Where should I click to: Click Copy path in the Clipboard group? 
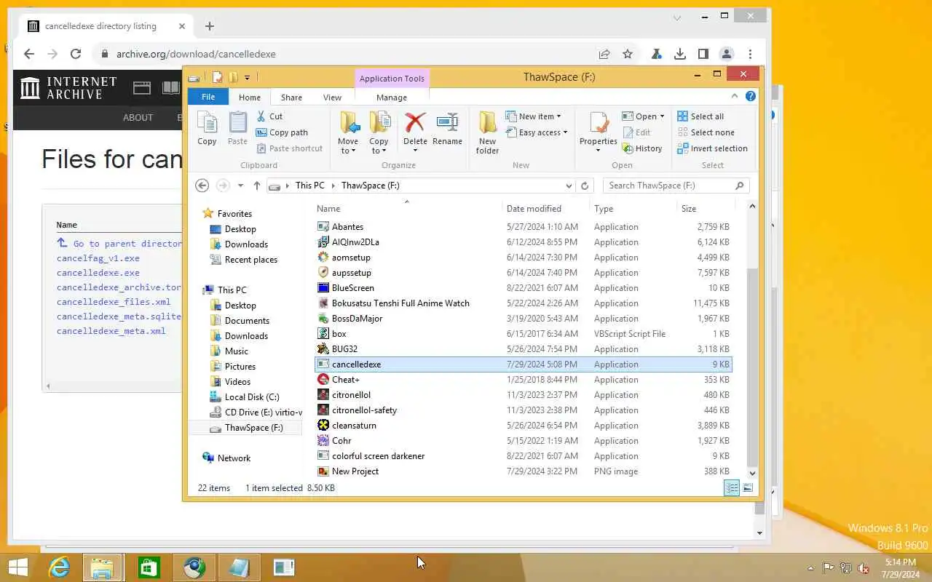coord(282,132)
